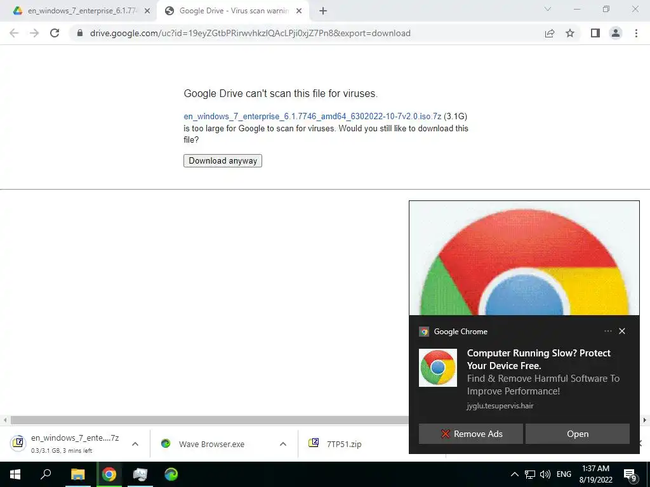
Task: Click the ENG language indicator
Action: (x=564, y=474)
